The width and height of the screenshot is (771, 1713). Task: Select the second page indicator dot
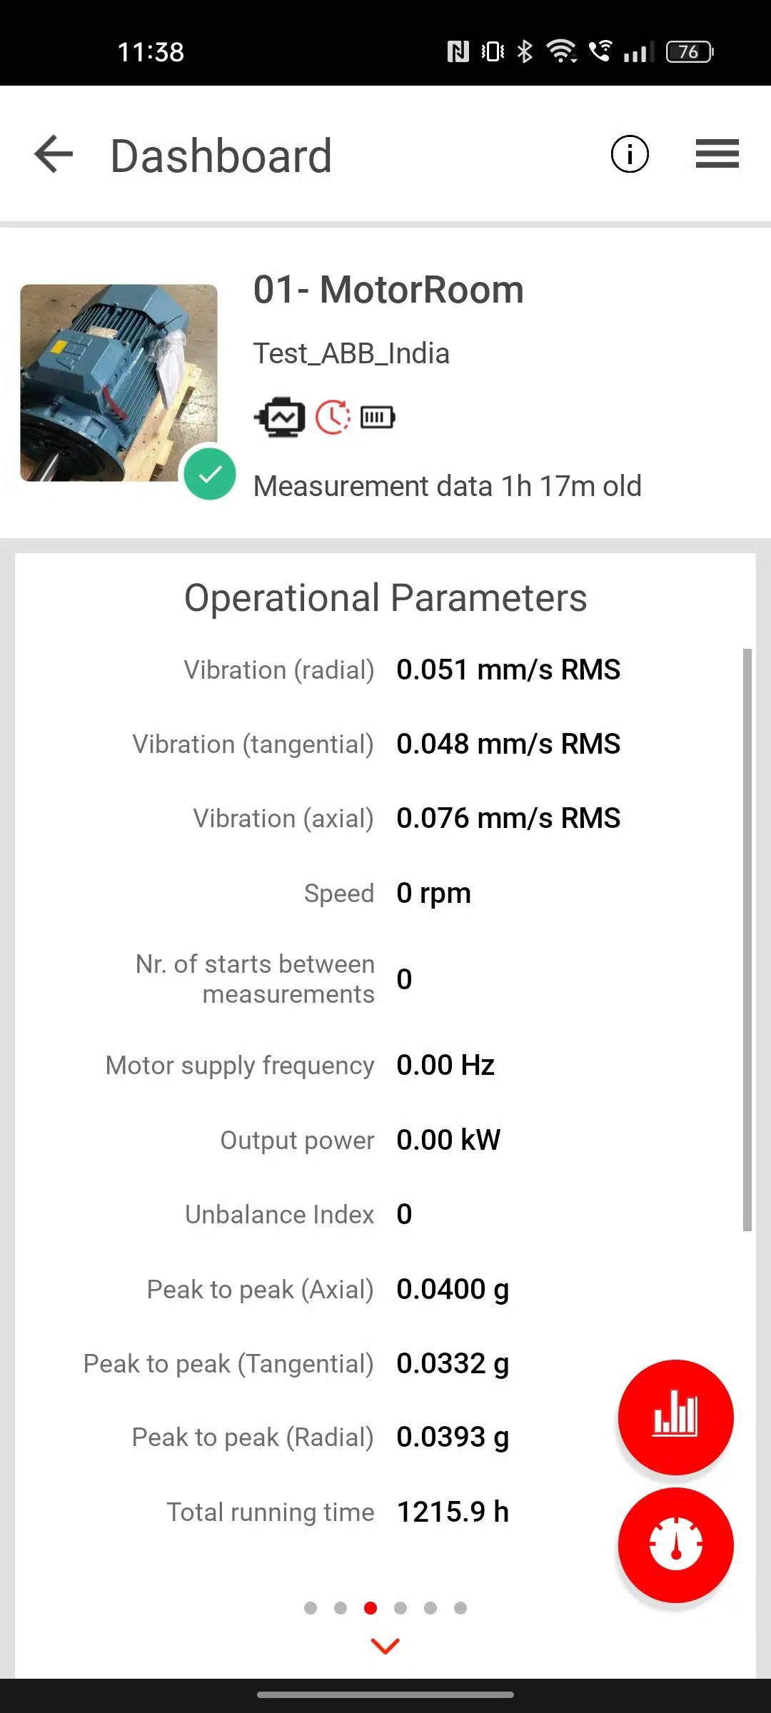click(341, 1608)
